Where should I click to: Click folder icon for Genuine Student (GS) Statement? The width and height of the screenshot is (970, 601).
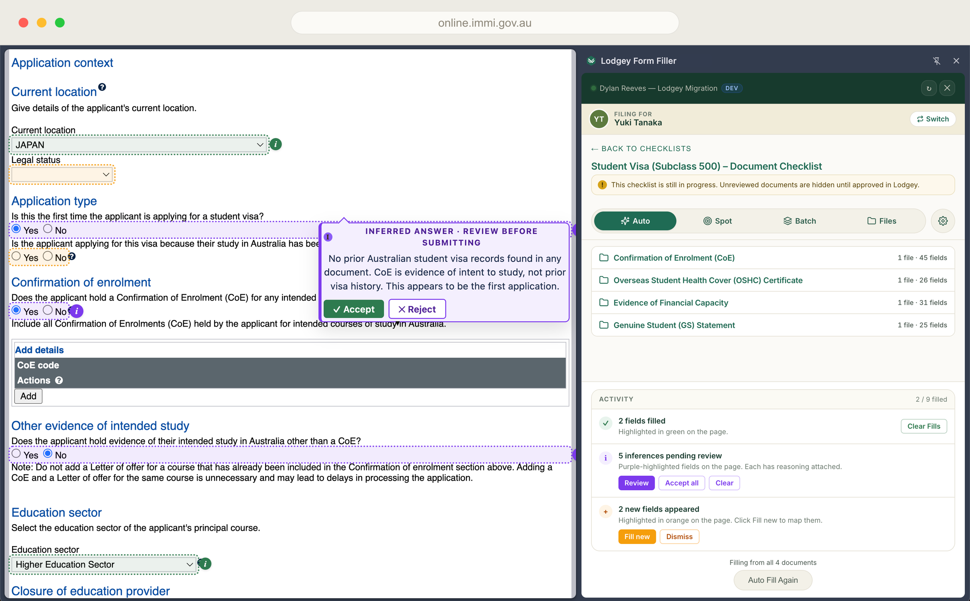click(x=604, y=325)
